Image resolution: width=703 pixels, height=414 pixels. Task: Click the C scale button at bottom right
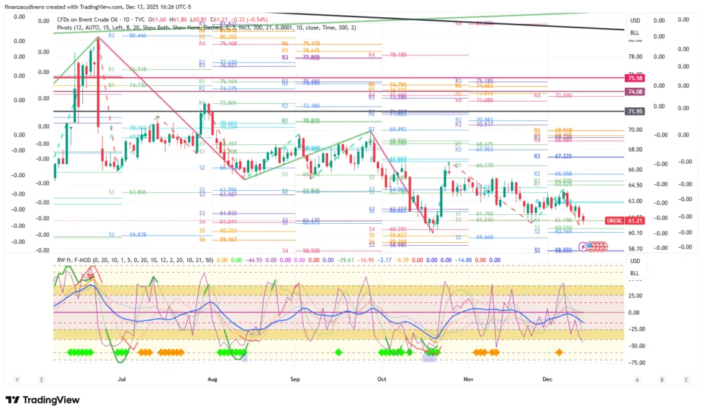686,379
